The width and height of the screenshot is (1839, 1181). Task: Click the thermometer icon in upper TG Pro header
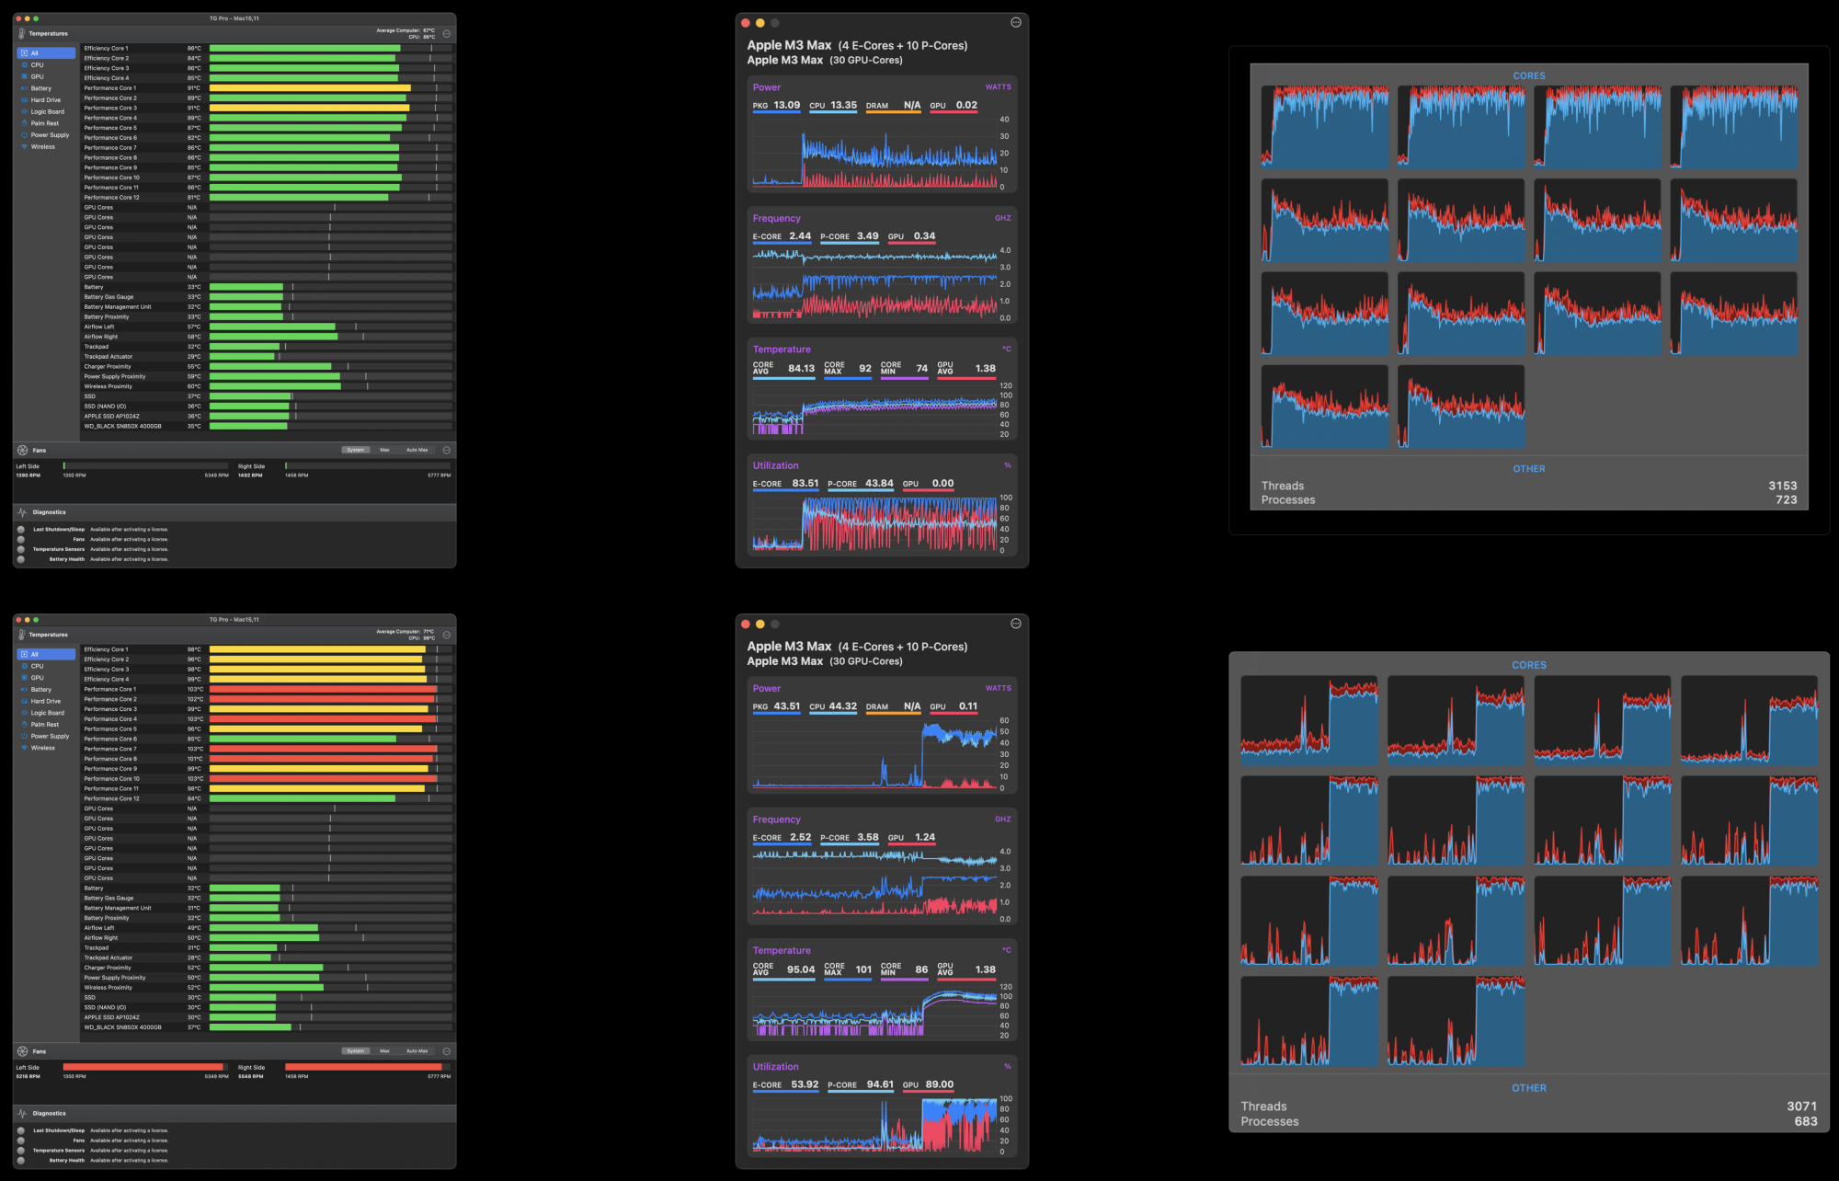point(22,33)
